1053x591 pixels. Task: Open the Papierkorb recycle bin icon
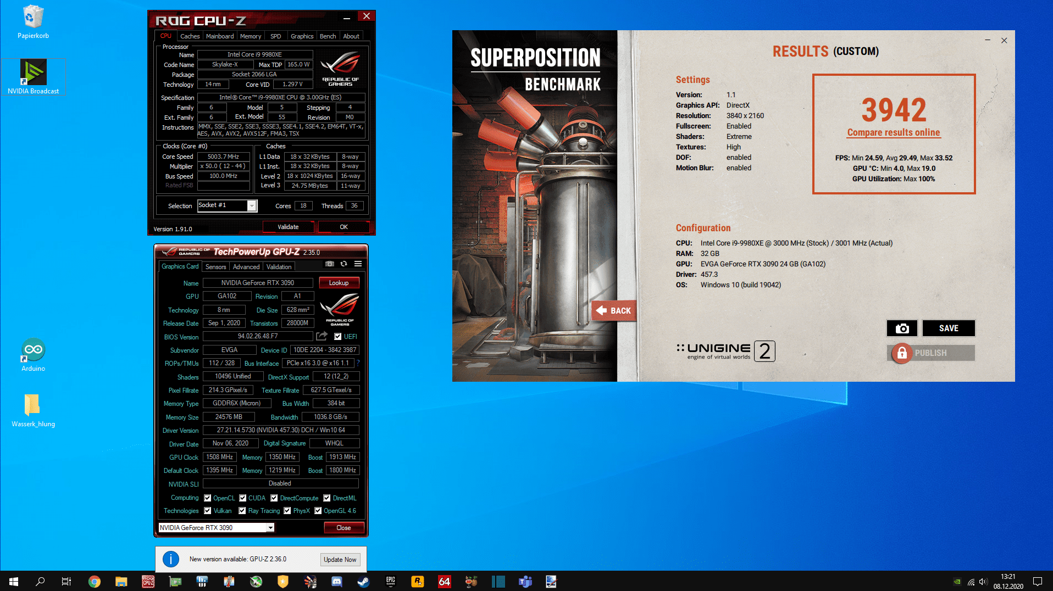[x=34, y=22]
